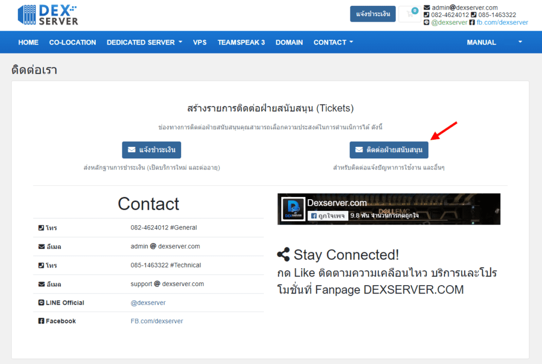Click admin@dexserver.com text in the header
Screen dimensions: 542x364
tap(465, 7)
